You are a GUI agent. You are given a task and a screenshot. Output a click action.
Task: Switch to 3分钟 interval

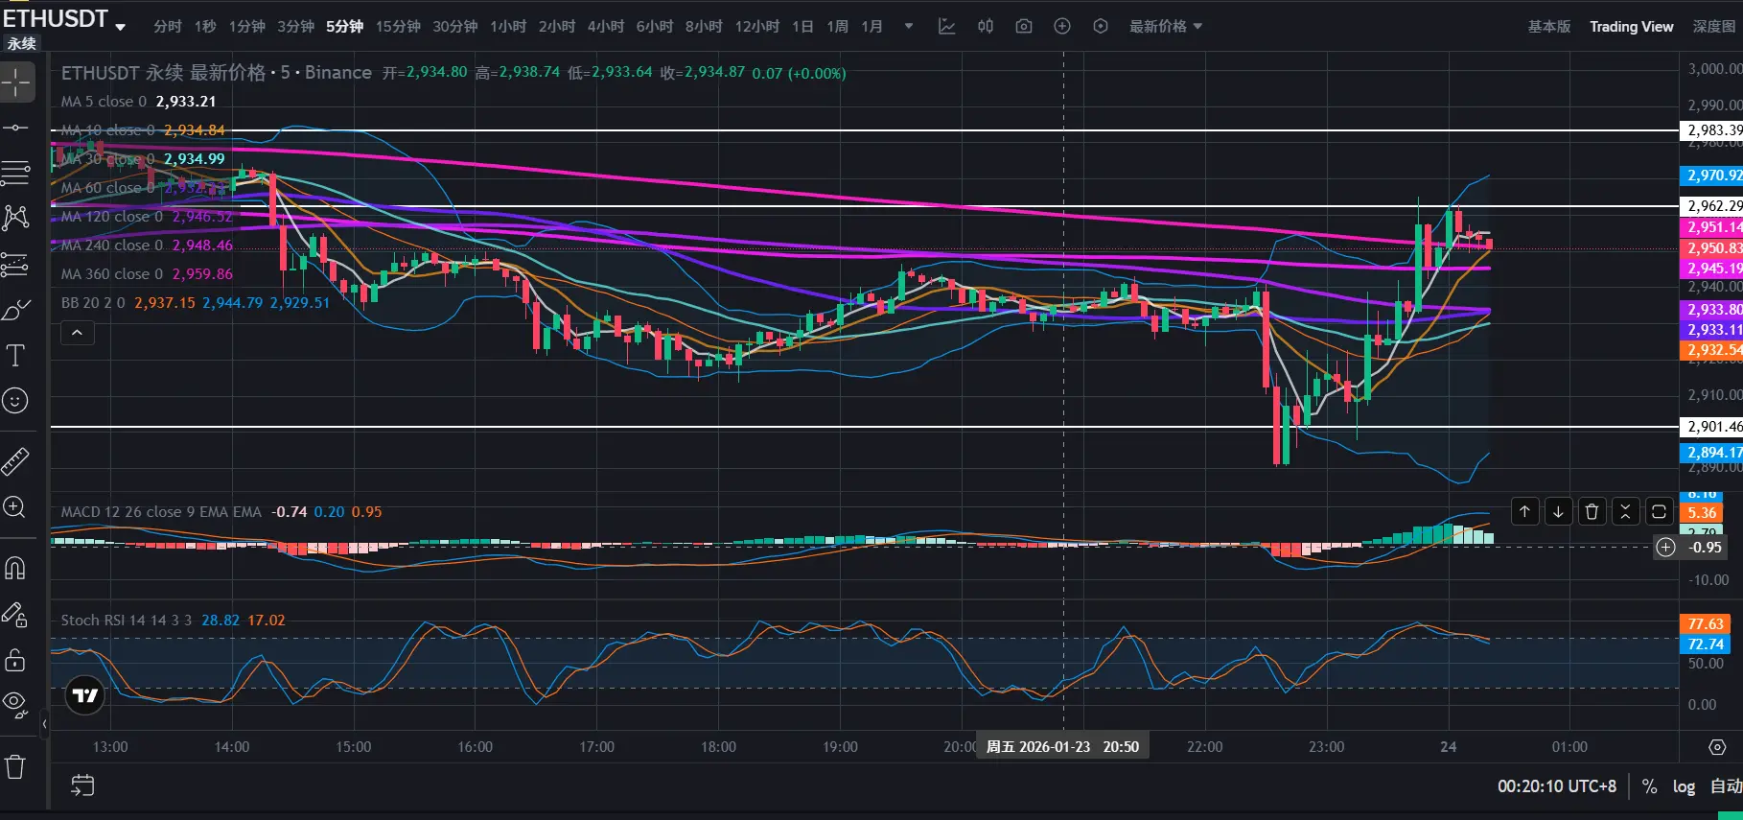(296, 26)
